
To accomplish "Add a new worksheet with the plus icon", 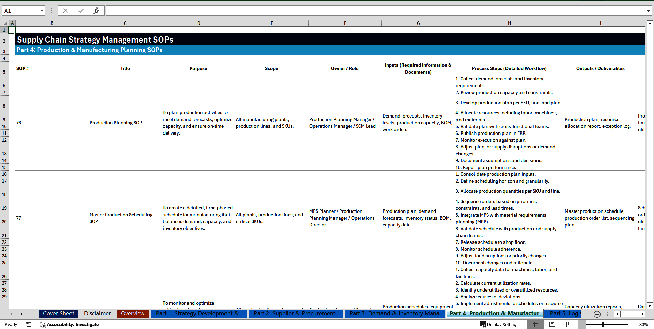I will point(597,314).
